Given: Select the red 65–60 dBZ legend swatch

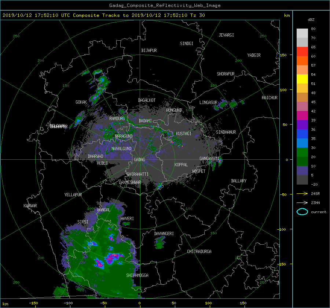Looking at the screenshot, I should pos(302,51).
